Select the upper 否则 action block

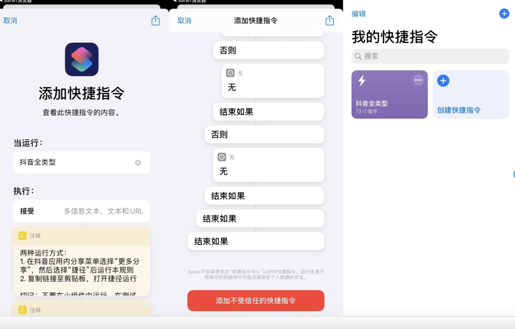(x=269, y=50)
